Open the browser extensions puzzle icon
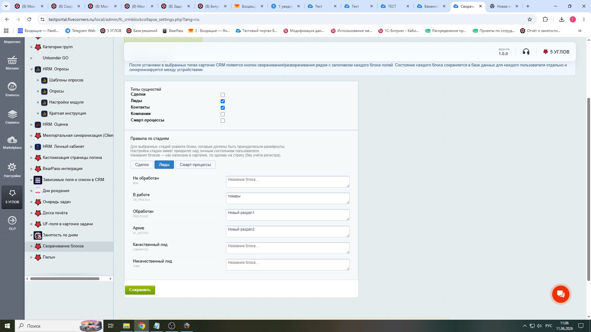The height and width of the screenshot is (332, 591). (x=545, y=19)
